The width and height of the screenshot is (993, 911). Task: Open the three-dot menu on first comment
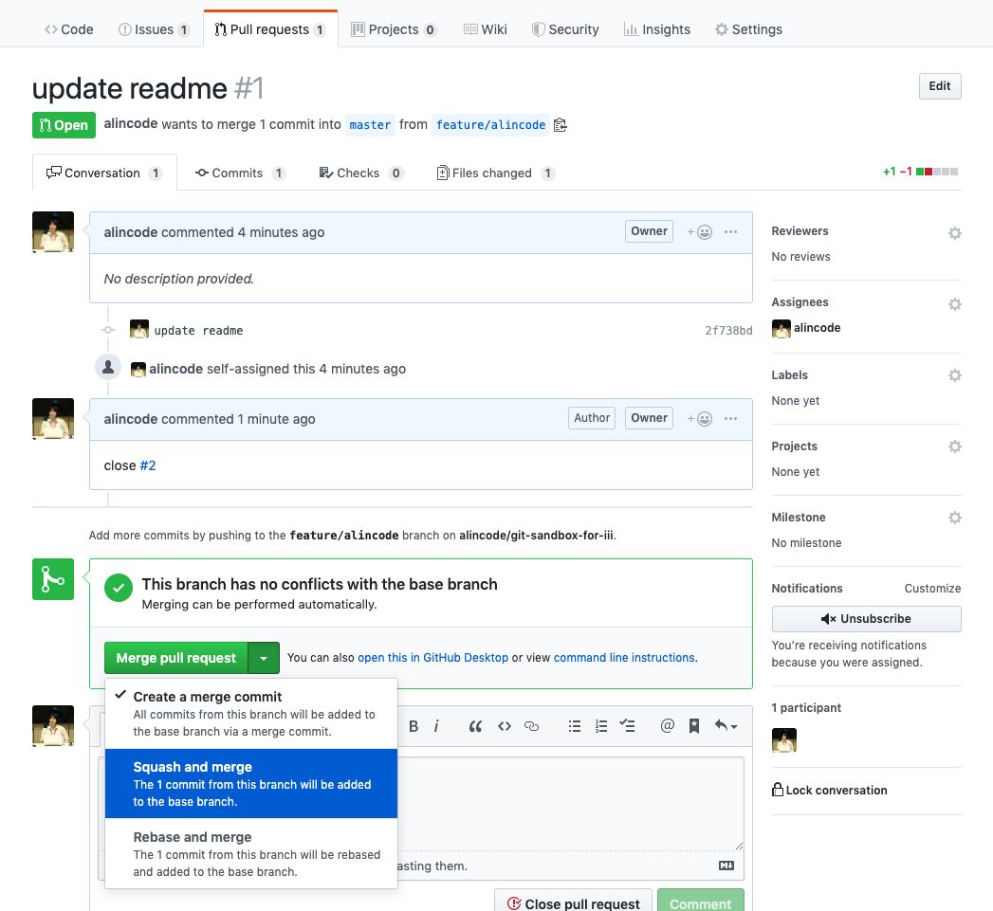pyautogui.click(x=730, y=232)
